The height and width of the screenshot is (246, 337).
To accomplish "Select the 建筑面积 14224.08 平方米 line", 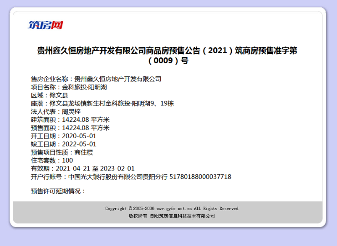I will tap(70, 120).
